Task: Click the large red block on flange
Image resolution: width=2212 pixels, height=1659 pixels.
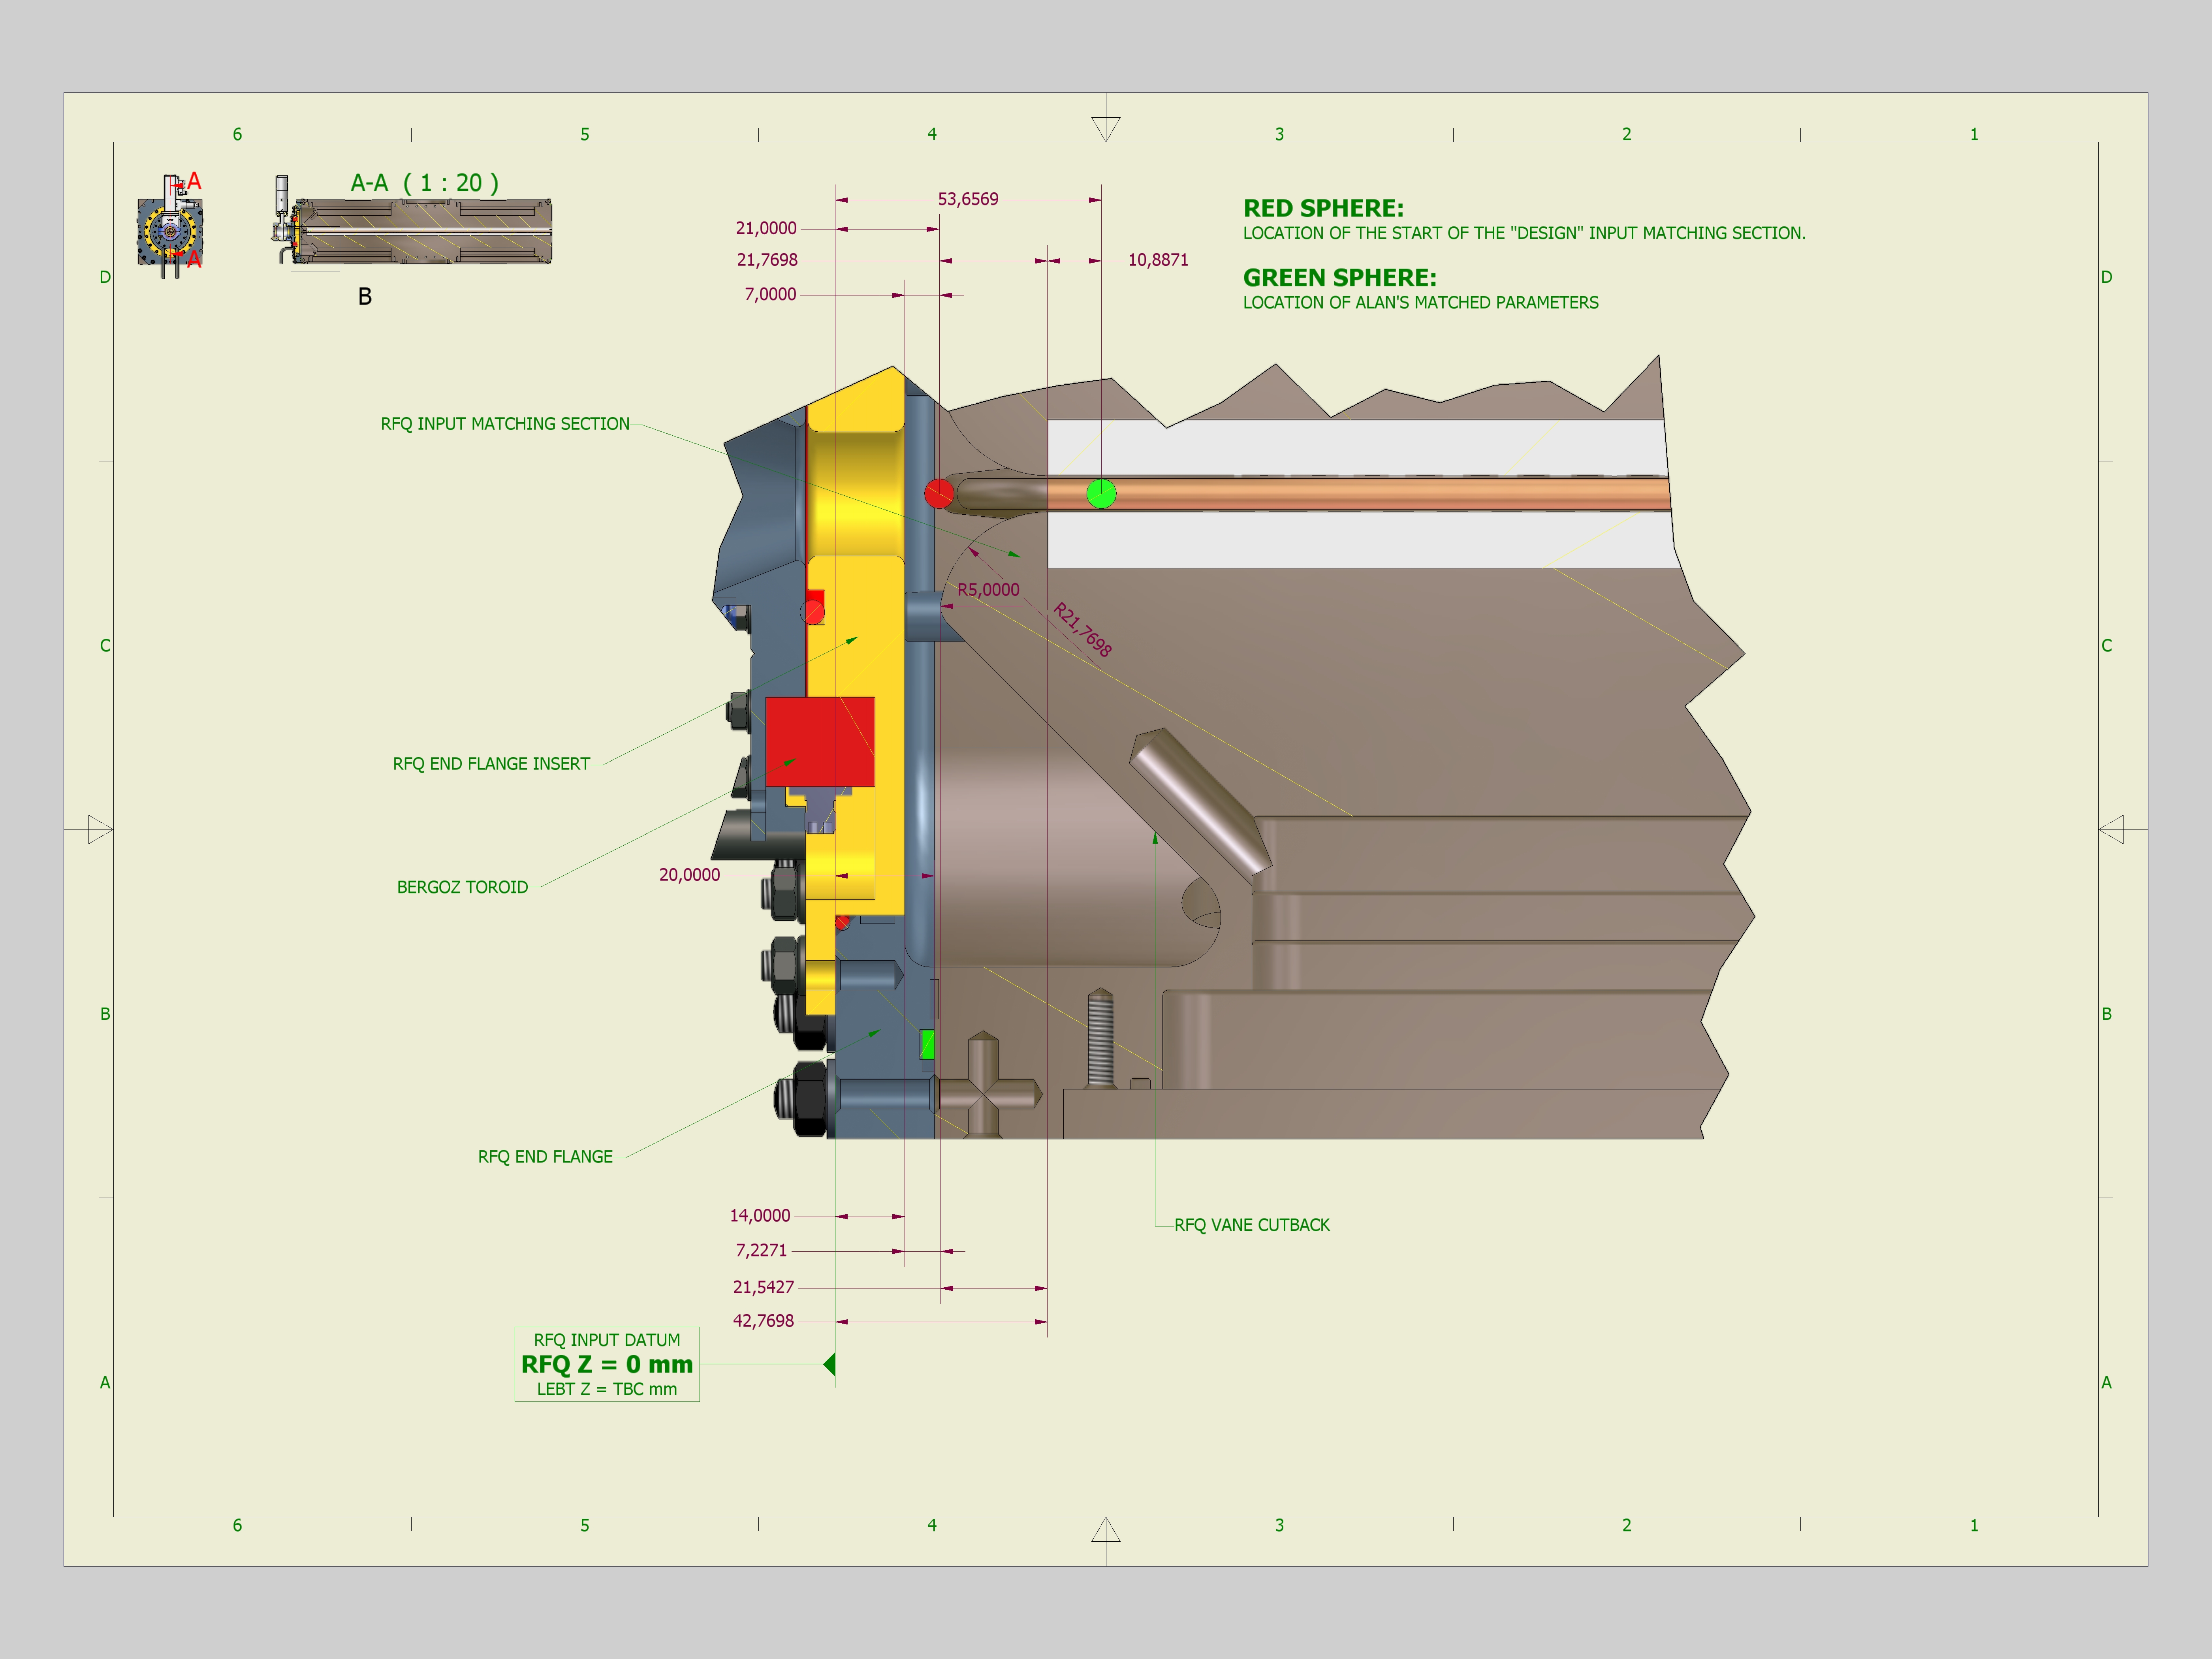Action: pos(820,742)
